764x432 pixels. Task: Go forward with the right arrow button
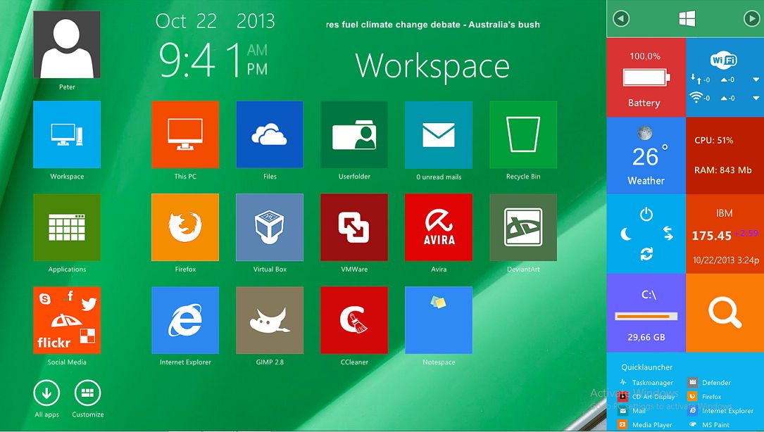coord(752,18)
